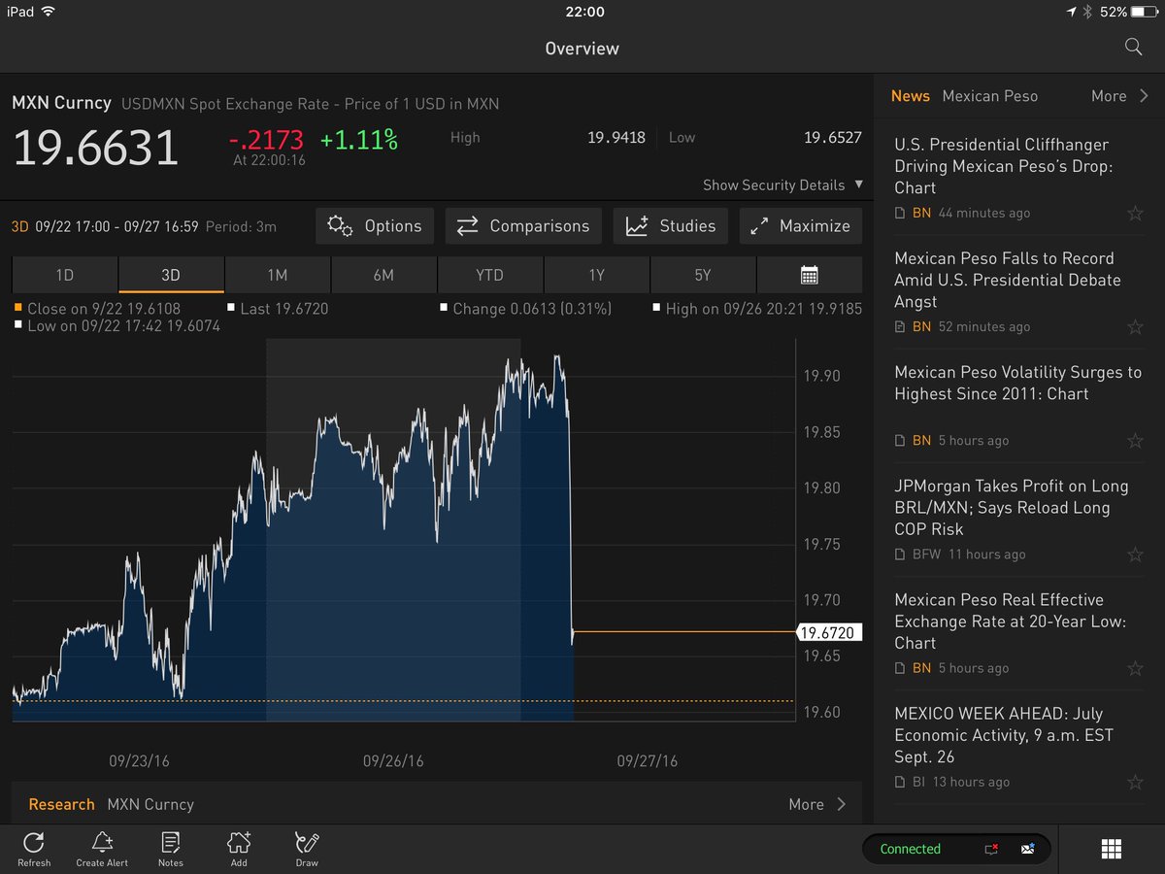This screenshot has width=1165, height=874.
Task: Open the search magnifier icon
Action: pyautogui.click(x=1133, y=48)
